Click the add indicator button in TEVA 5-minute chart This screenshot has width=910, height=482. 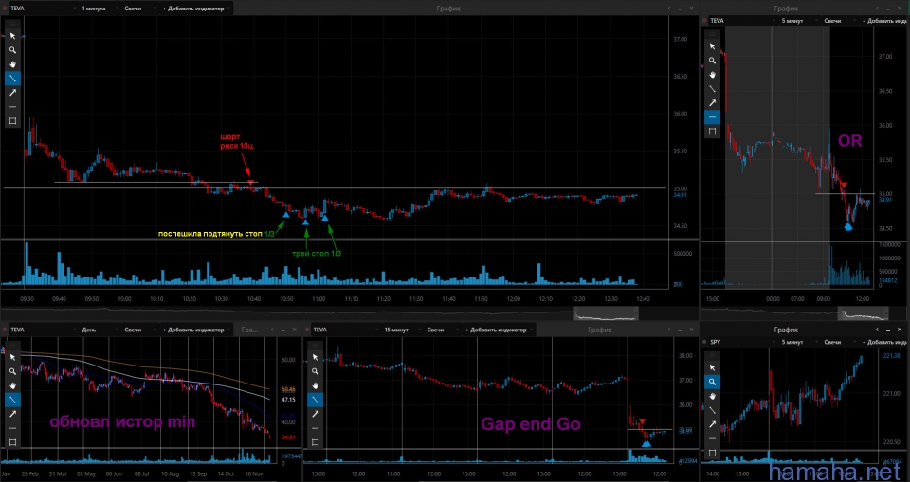pos(883,21)
